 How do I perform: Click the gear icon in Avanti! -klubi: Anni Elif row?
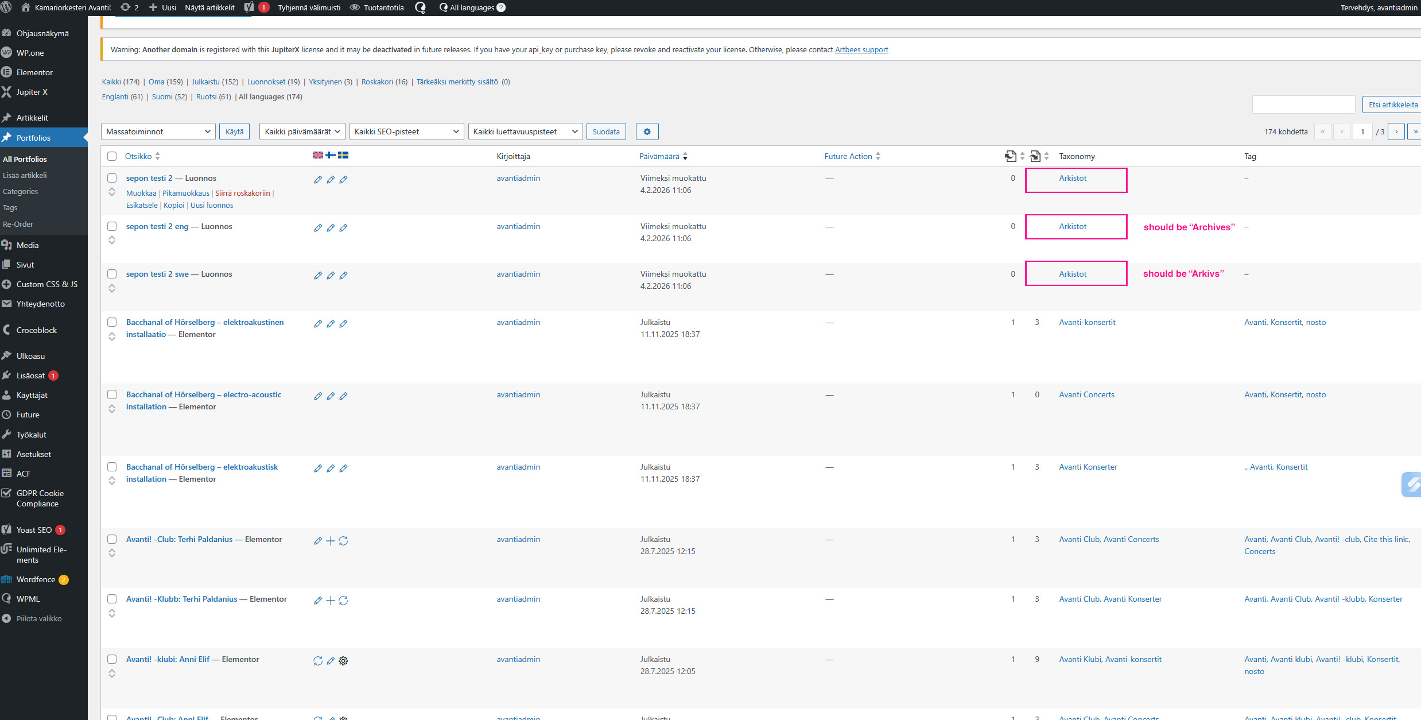(x=343, y=661)
